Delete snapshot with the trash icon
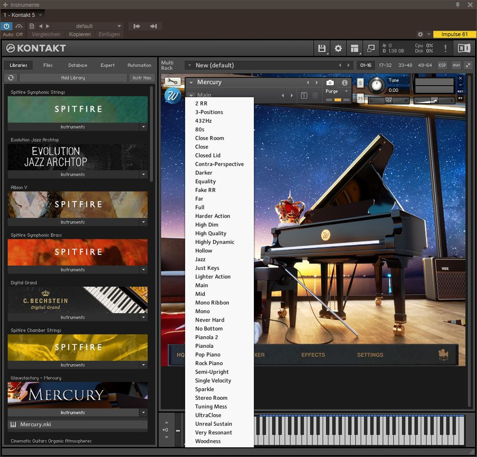The width and height of the screenshot is (477, 457). [x=315, y=95]
